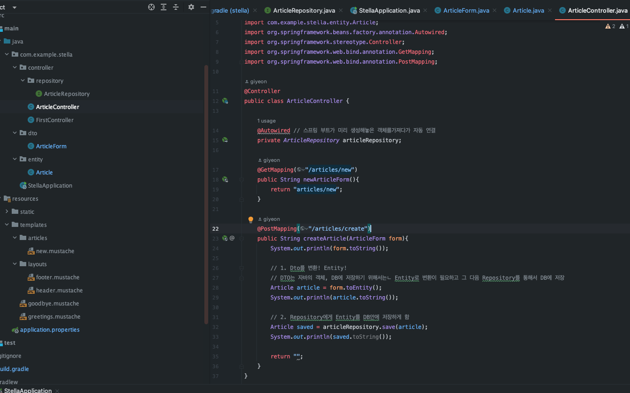Close the Article.java tab
Screen dimensions: 630x393
pos(549,10)
